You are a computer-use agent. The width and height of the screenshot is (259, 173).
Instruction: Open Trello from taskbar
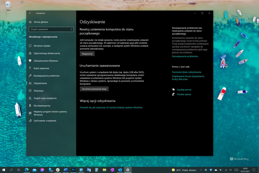click(x=81, y=170)
